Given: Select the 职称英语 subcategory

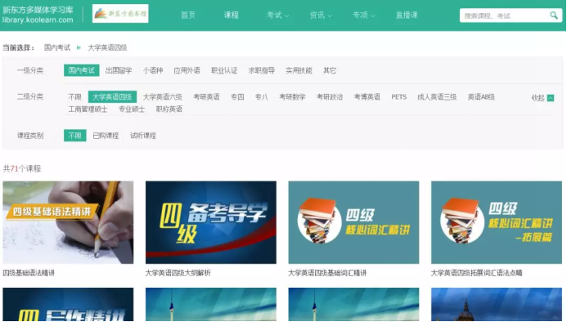Looking at the screenshot, I should pyautogui.click(x=169, y=110).
